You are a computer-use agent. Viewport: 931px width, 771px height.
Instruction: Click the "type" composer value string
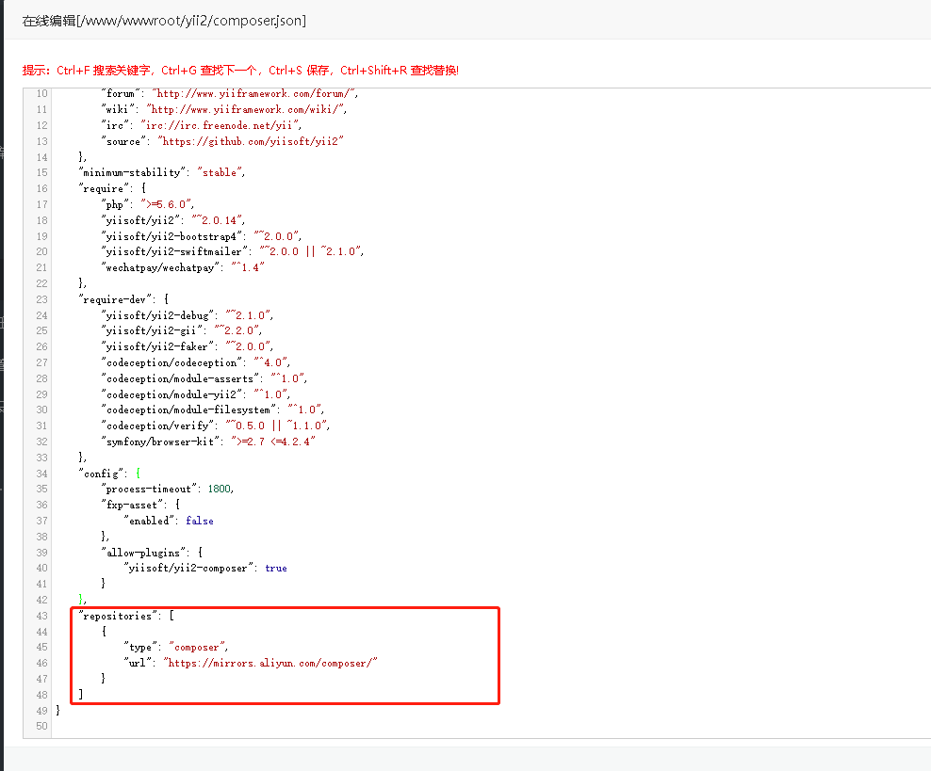pos(198,647)
